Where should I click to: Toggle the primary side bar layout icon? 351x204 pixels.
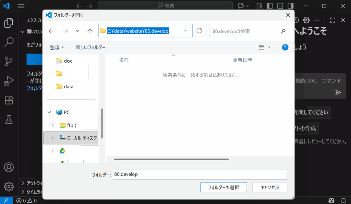coord(270,6)
